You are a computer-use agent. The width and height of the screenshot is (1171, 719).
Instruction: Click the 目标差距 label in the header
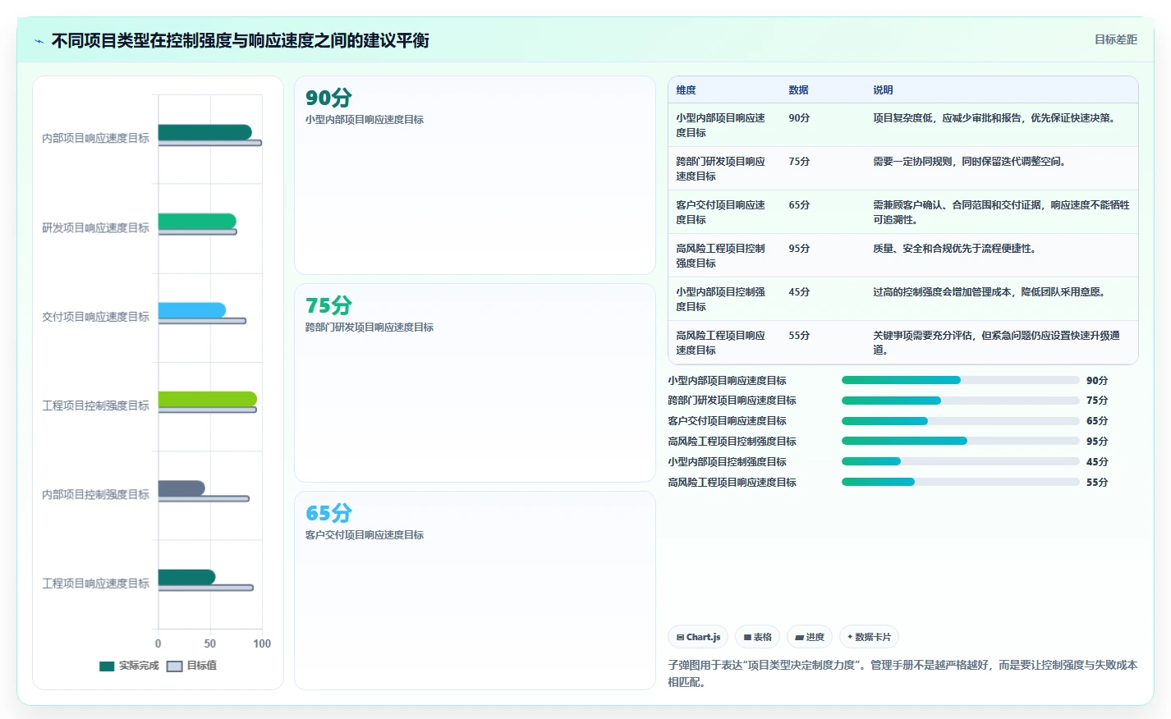point(1116,39)
